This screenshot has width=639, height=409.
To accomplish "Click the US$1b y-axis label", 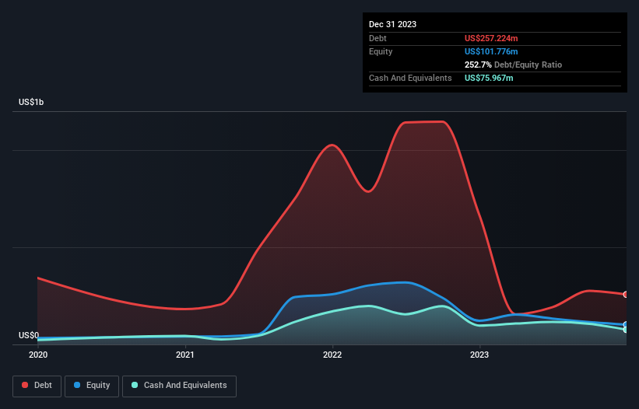I will [x=31, y=102].
